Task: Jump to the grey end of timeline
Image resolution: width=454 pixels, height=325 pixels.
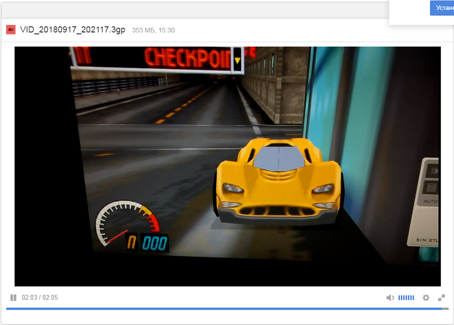Action: [x=445, y=309]
